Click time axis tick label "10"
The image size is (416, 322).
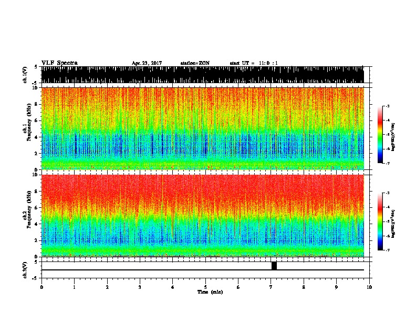click(369, 287)
